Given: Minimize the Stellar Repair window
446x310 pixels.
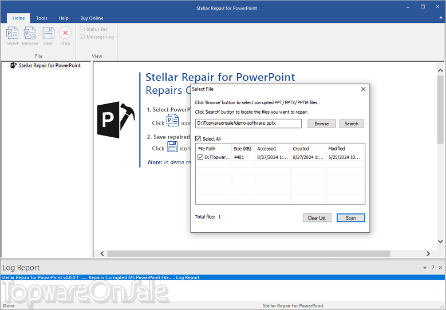Looking at the screenshot, I should (408, 7).
